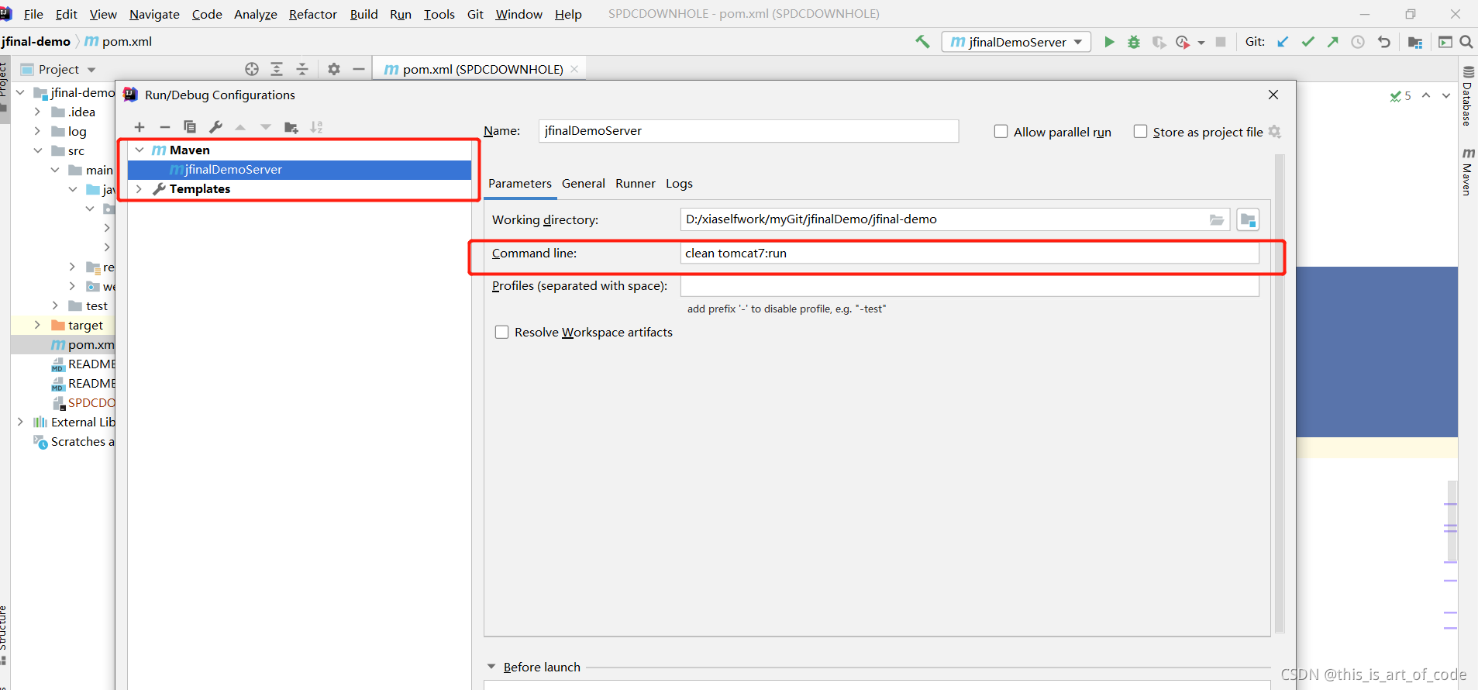Open Git Show History clock icon
Viewport: 1478px width, 690px height.
(x=1358, y=42)
